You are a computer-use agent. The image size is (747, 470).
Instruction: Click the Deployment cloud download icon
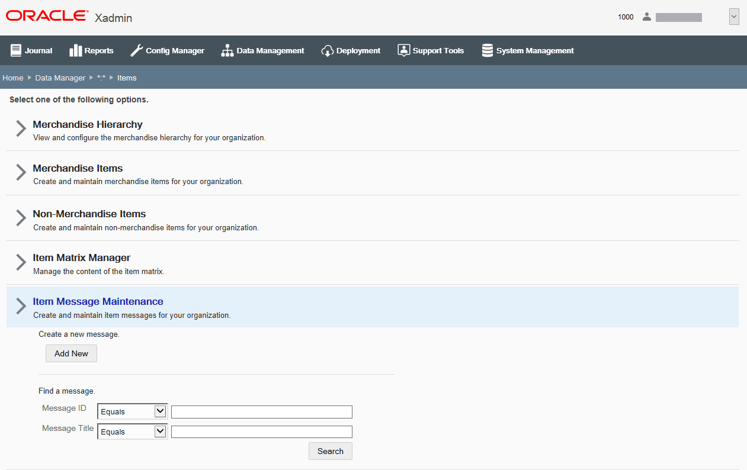(327, 51)
